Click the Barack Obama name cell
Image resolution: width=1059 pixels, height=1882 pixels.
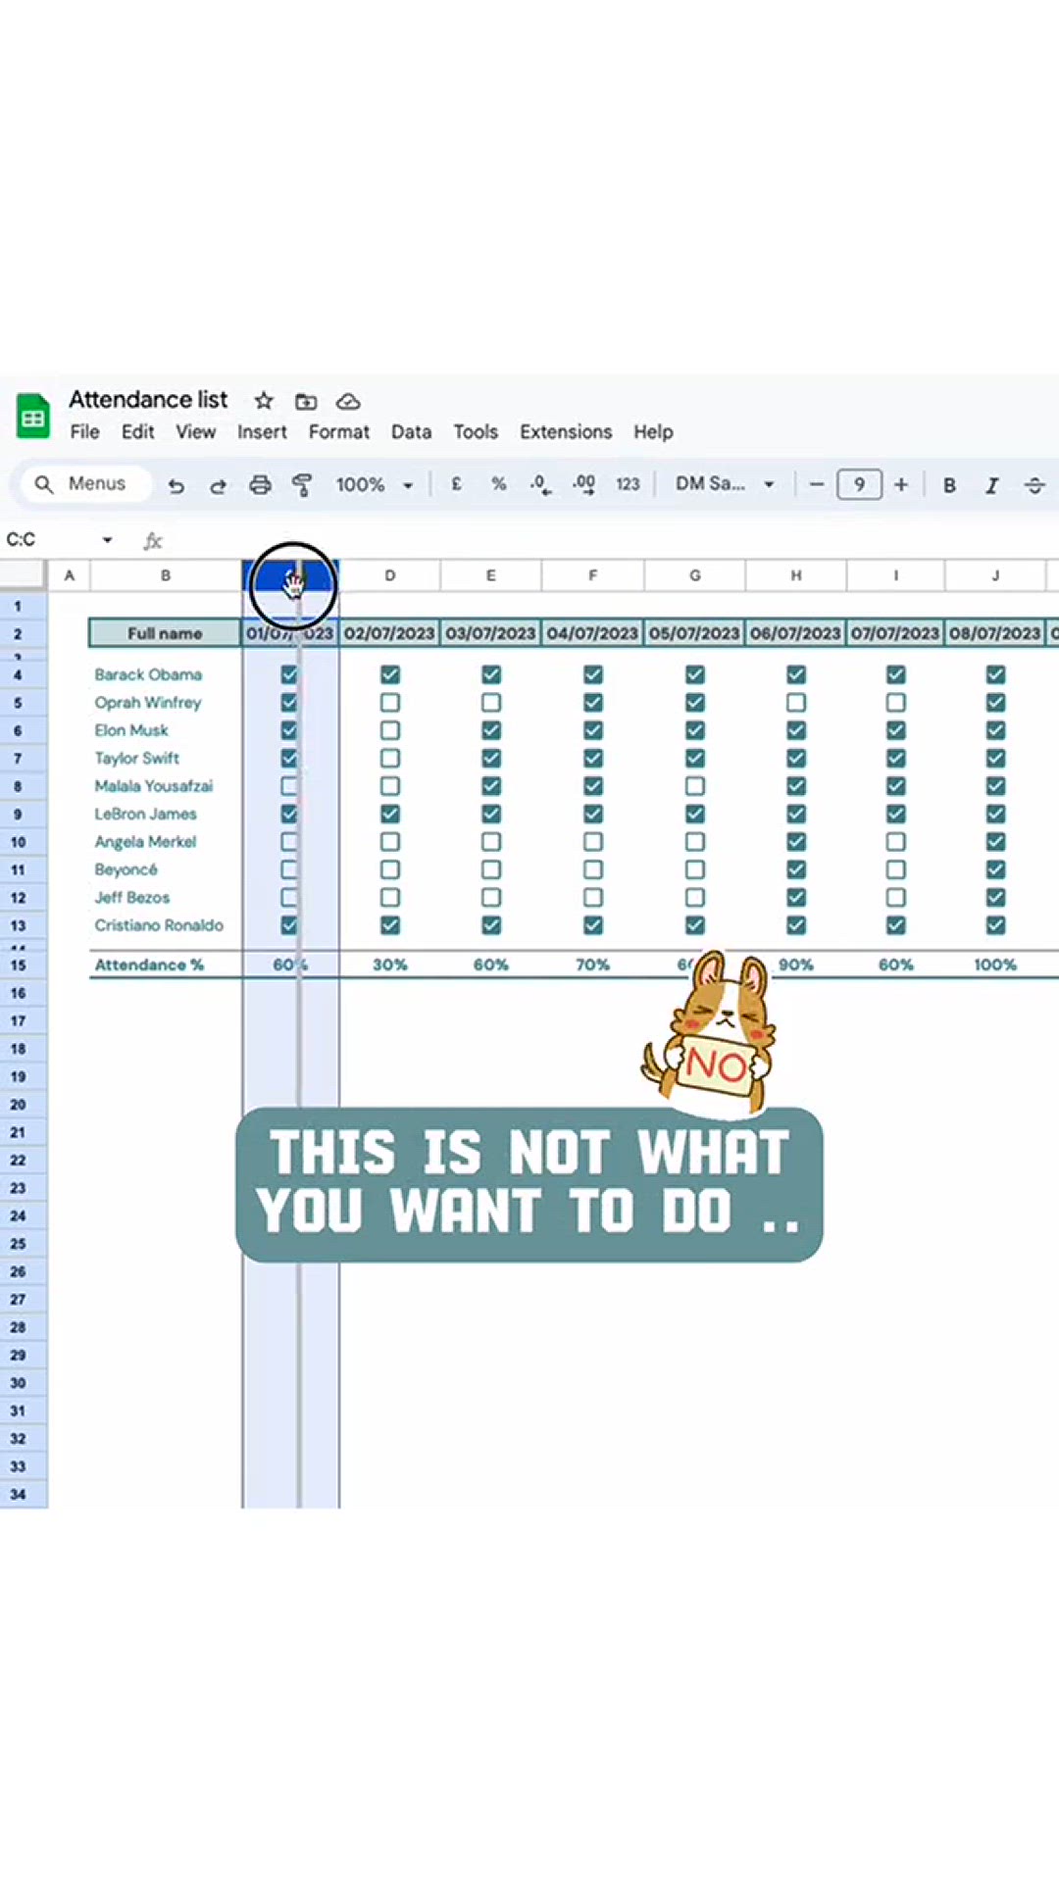click(x=148, y=674)
